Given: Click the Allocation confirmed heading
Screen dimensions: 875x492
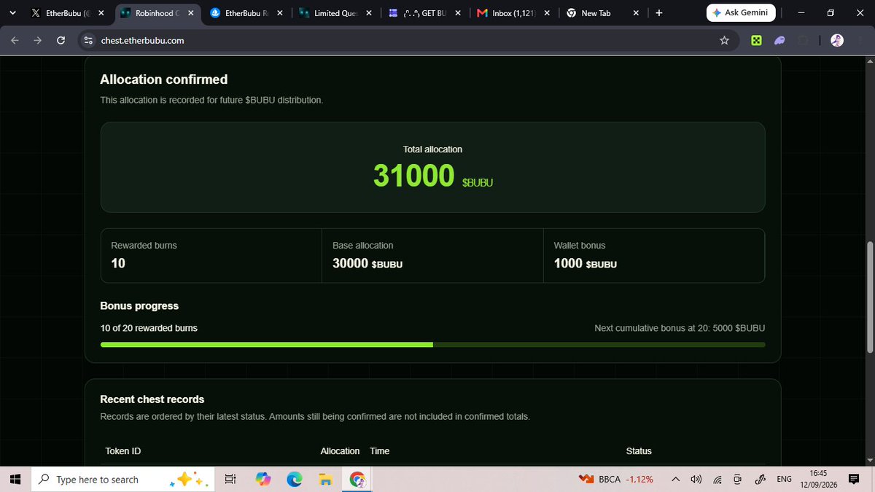Looking at the screenshot, I should pos(164,79).
